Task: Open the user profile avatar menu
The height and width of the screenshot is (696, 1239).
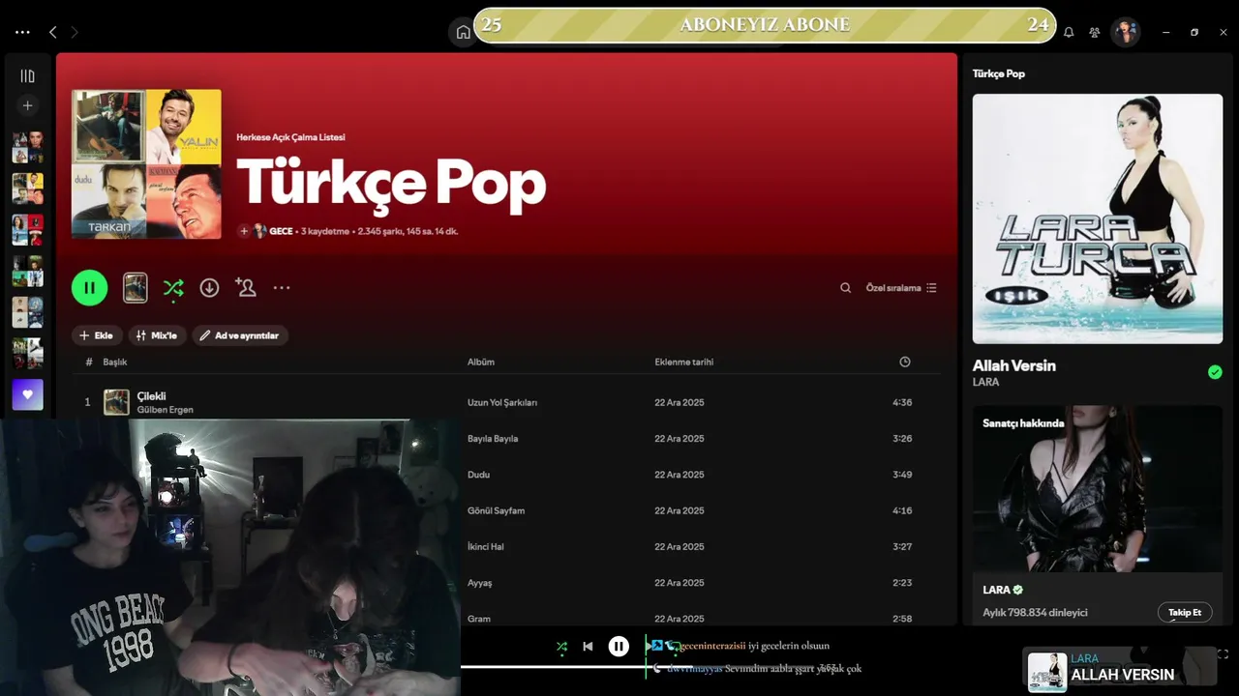Action: pos(1125,32)
